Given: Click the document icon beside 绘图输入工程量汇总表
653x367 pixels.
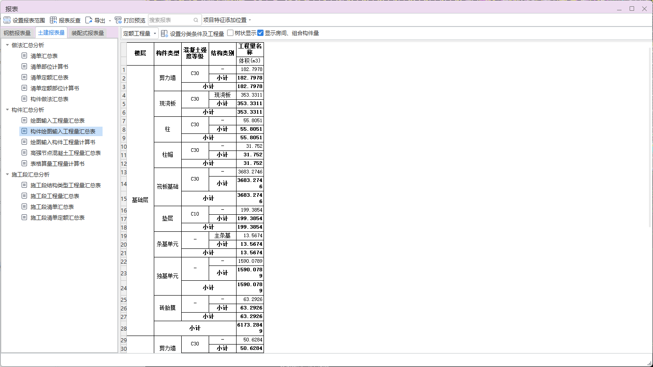Looking at the screenshot, I should 24,120.
